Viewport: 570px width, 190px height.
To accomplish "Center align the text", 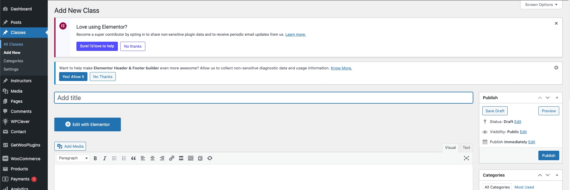I will (x=152, y=158).
